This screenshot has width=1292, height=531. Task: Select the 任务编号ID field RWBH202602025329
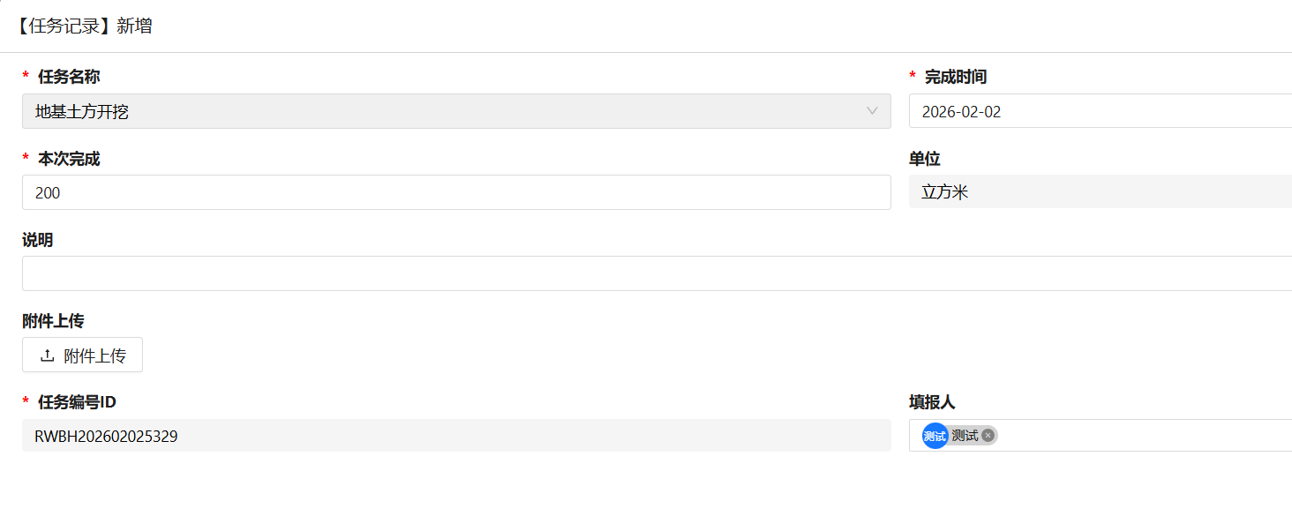click(455, 436)
